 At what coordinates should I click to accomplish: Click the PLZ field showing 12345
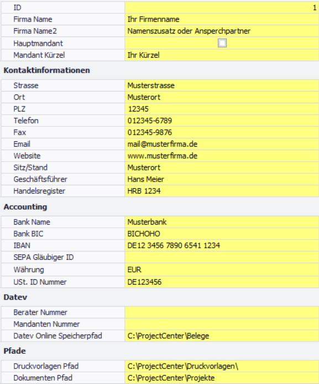222,109
